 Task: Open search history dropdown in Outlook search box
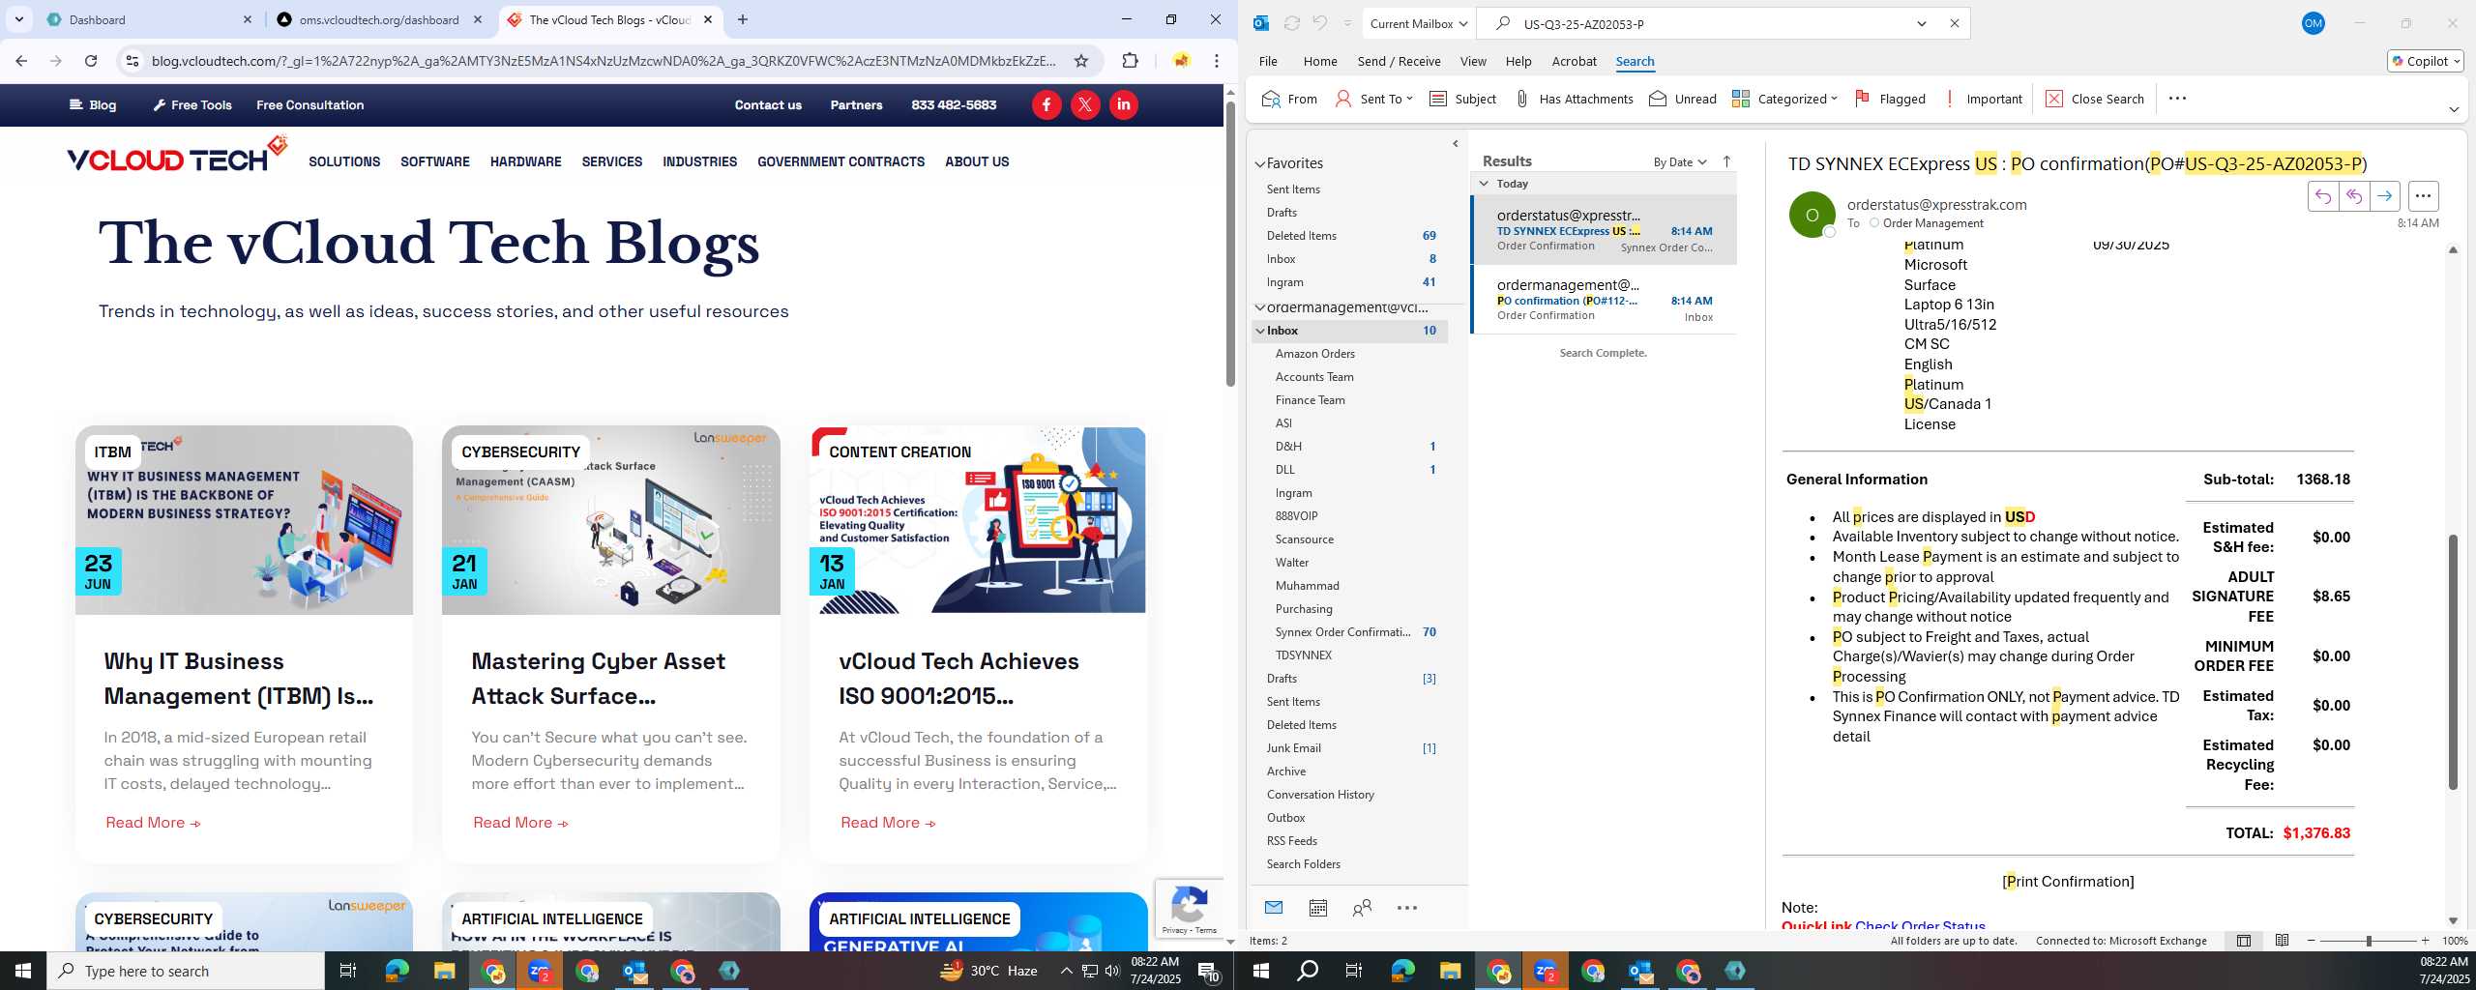coord(1922,23)
